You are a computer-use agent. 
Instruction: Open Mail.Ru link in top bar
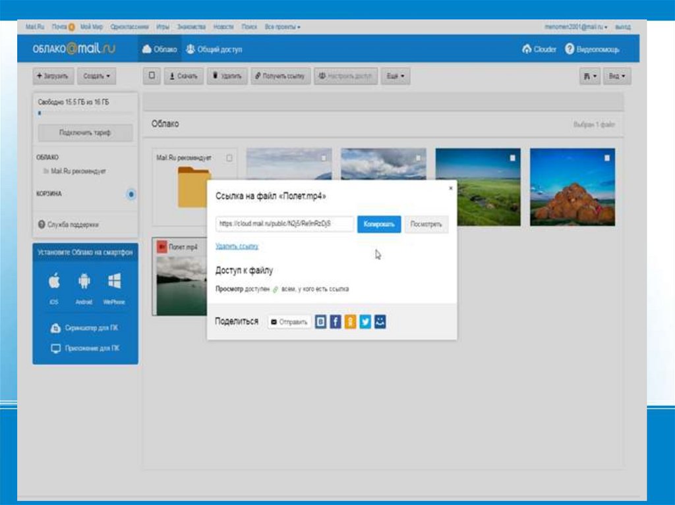point(35,27)
